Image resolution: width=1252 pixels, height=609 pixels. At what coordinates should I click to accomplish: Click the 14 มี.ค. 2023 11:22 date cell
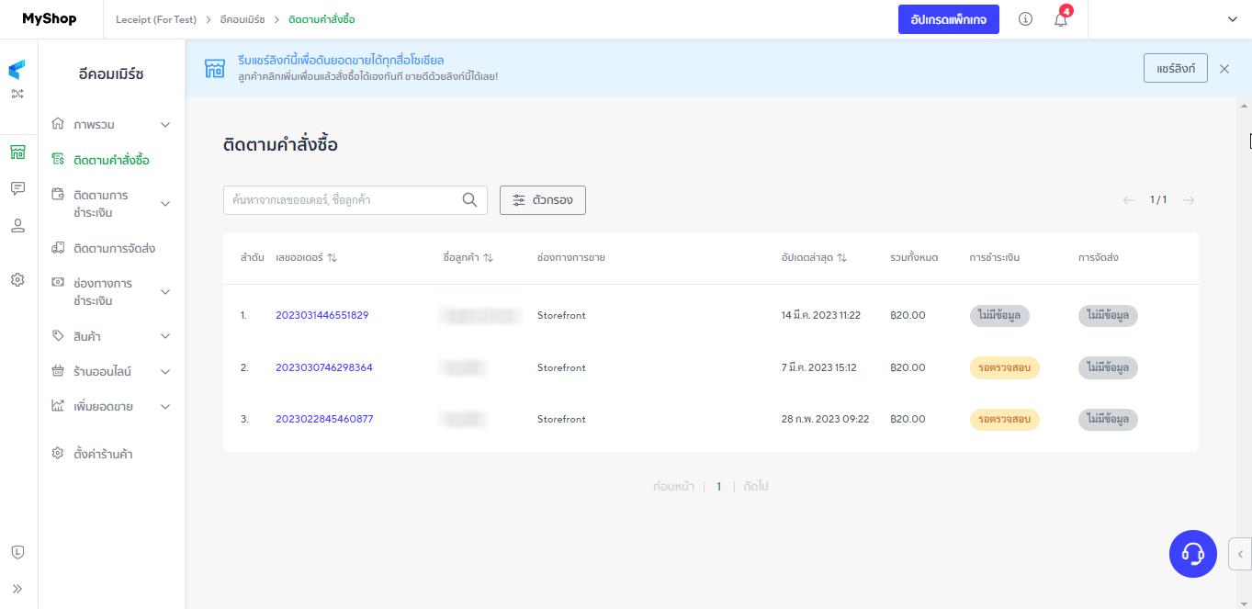[x=821, y=315]
